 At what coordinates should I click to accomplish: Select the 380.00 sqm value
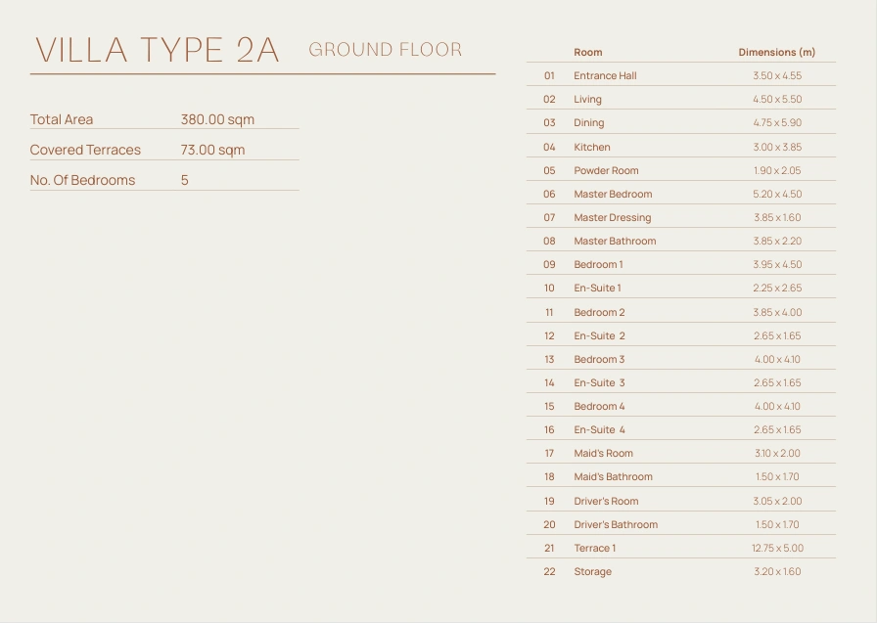[x=217, y=119]
